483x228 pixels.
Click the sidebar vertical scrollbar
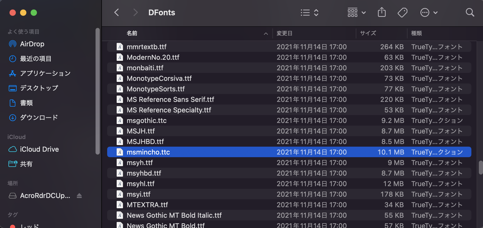98,91
